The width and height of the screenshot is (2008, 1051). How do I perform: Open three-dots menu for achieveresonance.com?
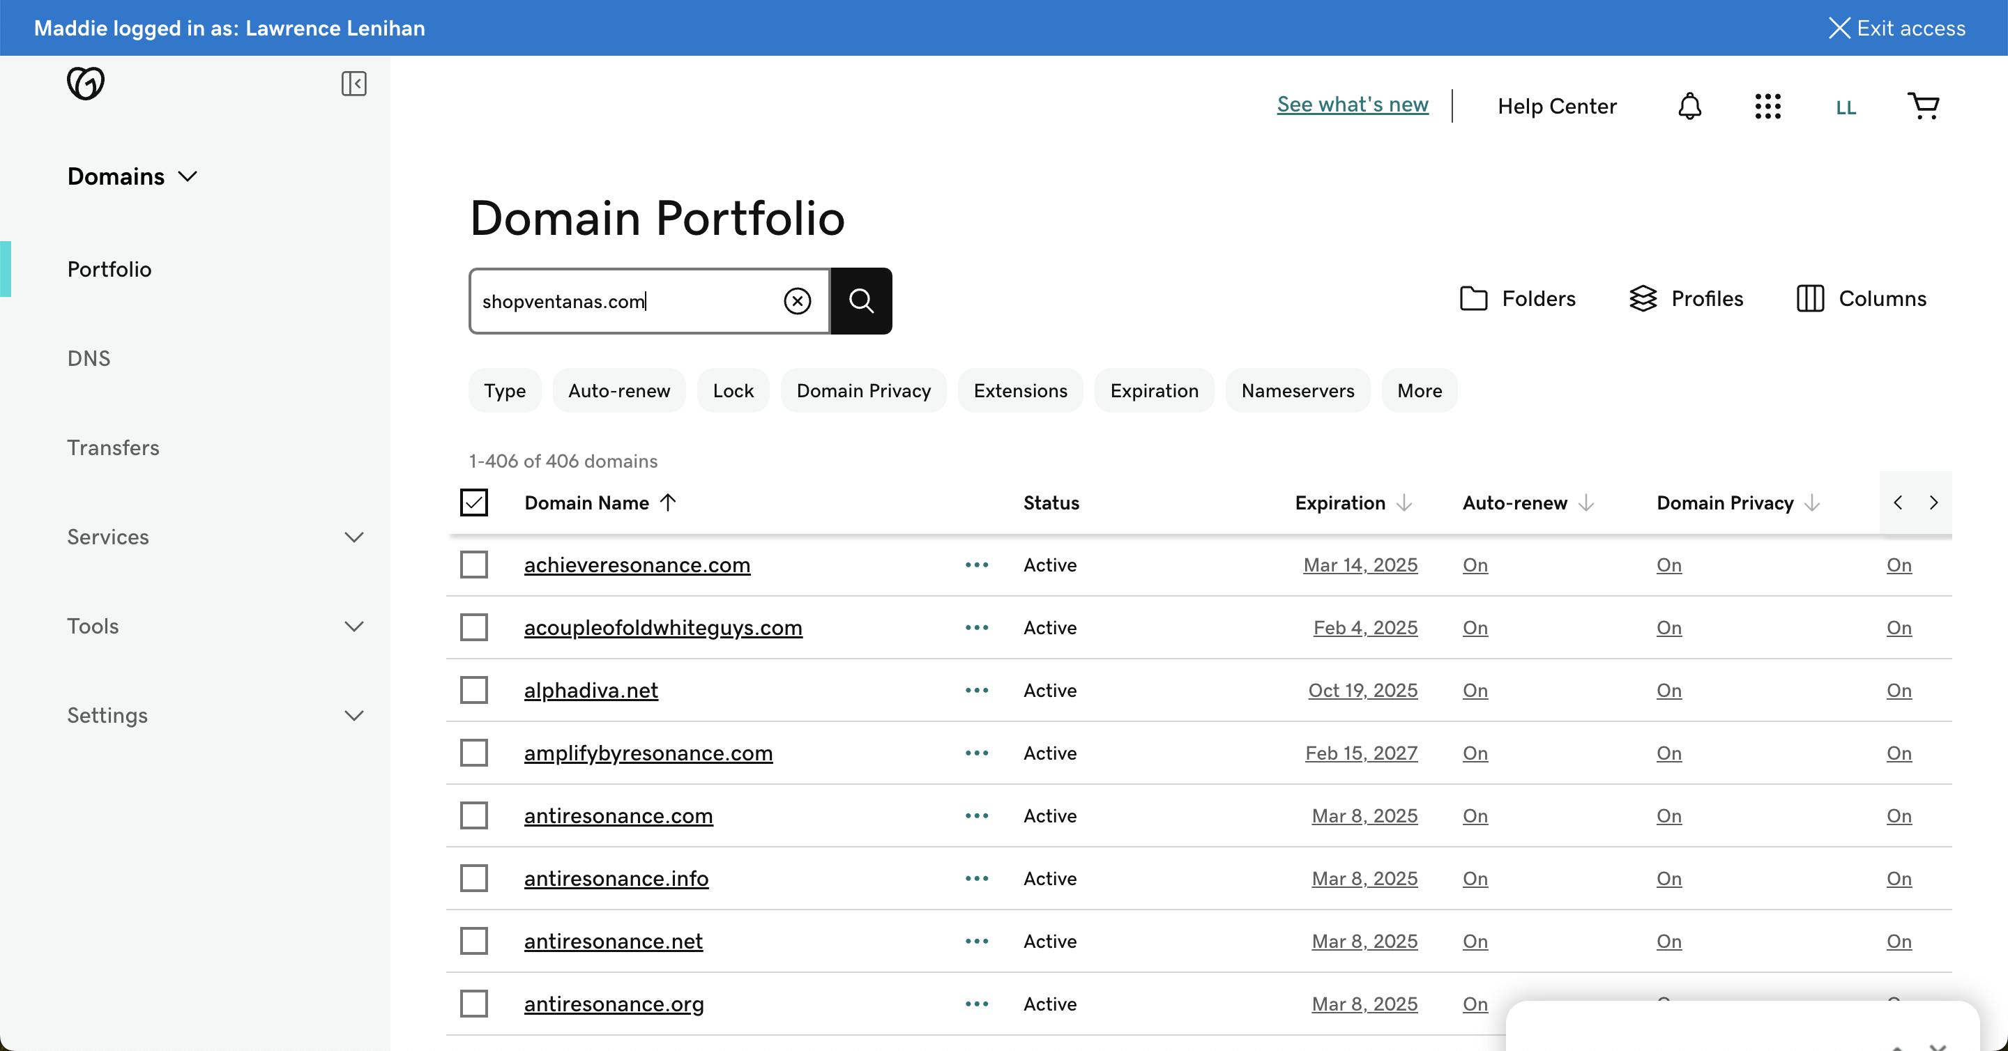click(x=977, y=565)
